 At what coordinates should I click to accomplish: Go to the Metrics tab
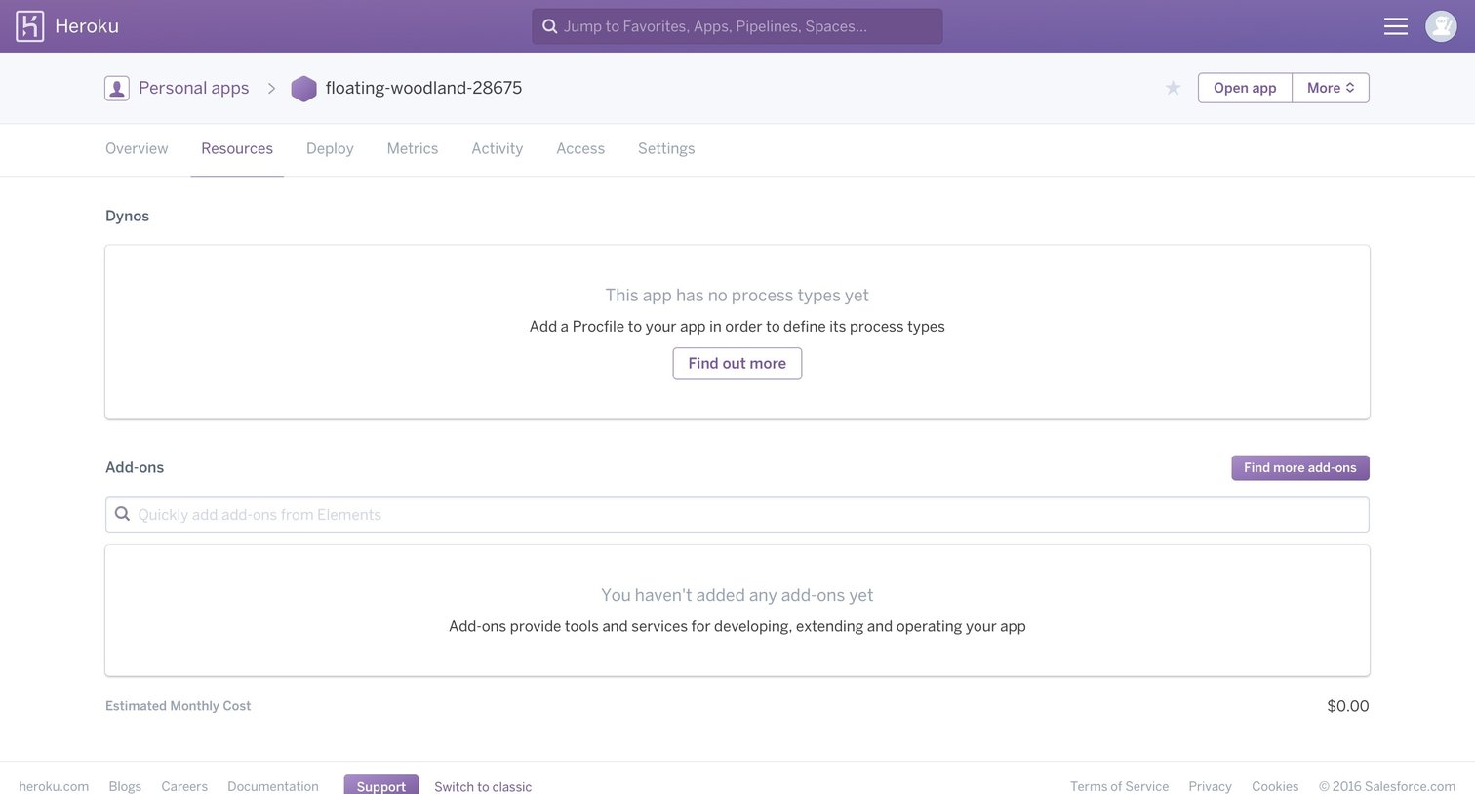[x=413, y=148]
